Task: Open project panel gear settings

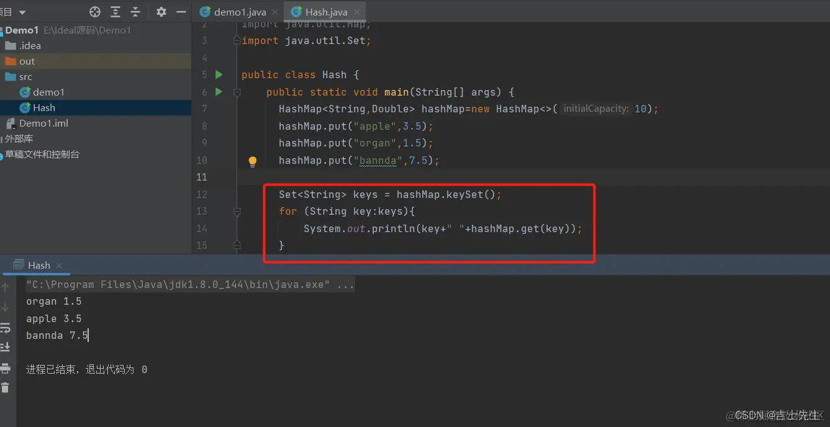Action: click(x=161, y=12)
